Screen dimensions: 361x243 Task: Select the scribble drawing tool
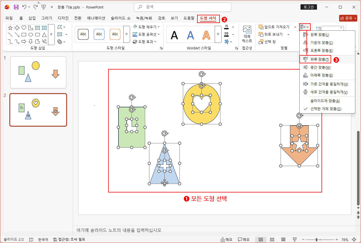[45, 41]
